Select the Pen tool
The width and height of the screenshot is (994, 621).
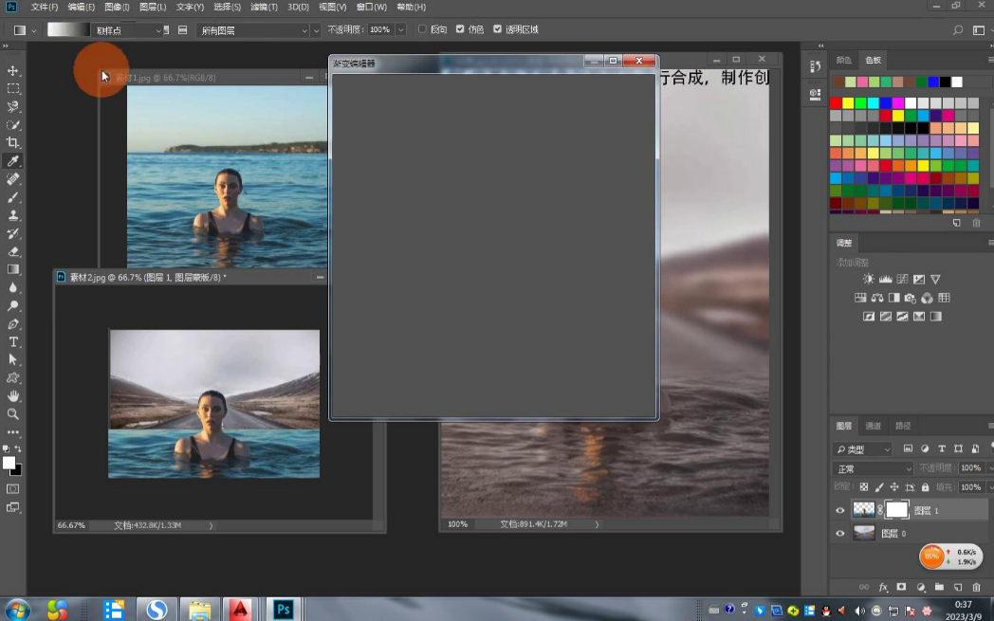(12, 324)
